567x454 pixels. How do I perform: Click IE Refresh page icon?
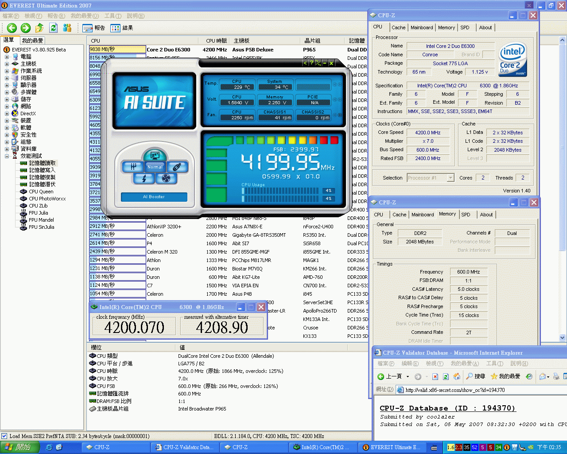point(446,376)
